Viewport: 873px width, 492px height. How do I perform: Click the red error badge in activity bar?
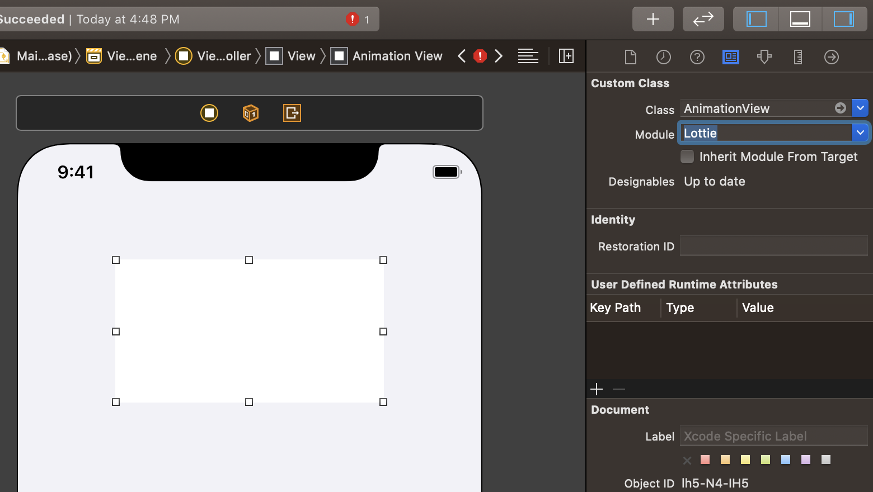(352, 19)
